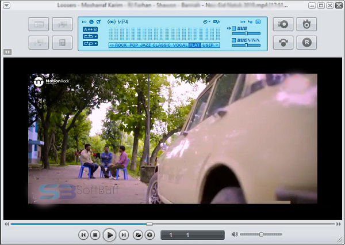
Task: Open the title bar menu dropdown
Action: (6, 5)
